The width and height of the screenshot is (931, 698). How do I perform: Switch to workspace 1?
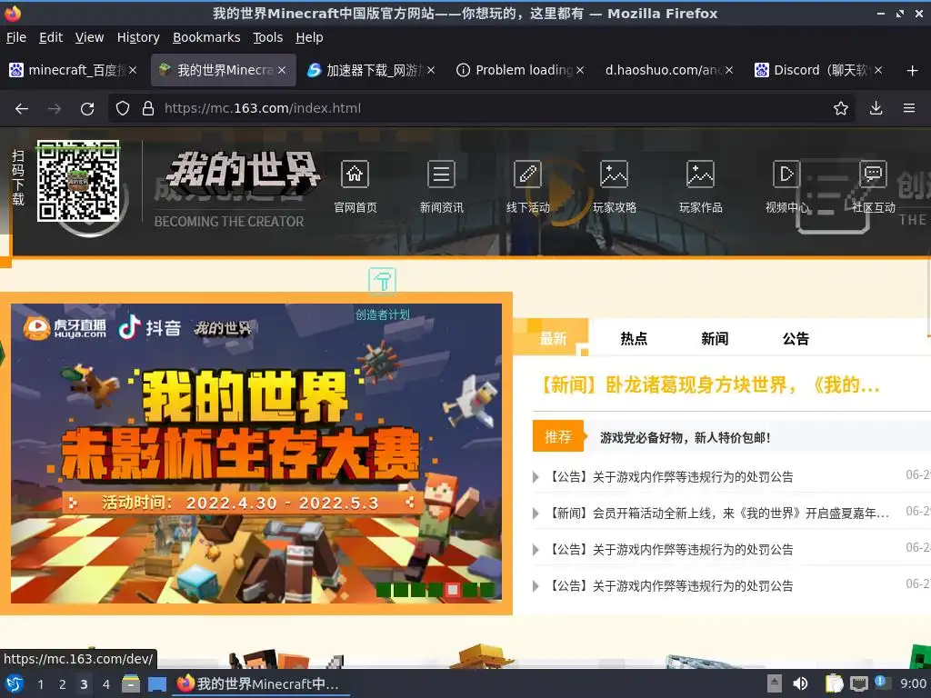click(x=40, y=684)
